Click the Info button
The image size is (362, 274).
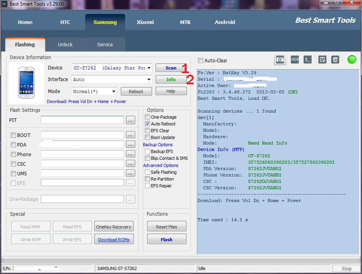click(x=171, y=79)
